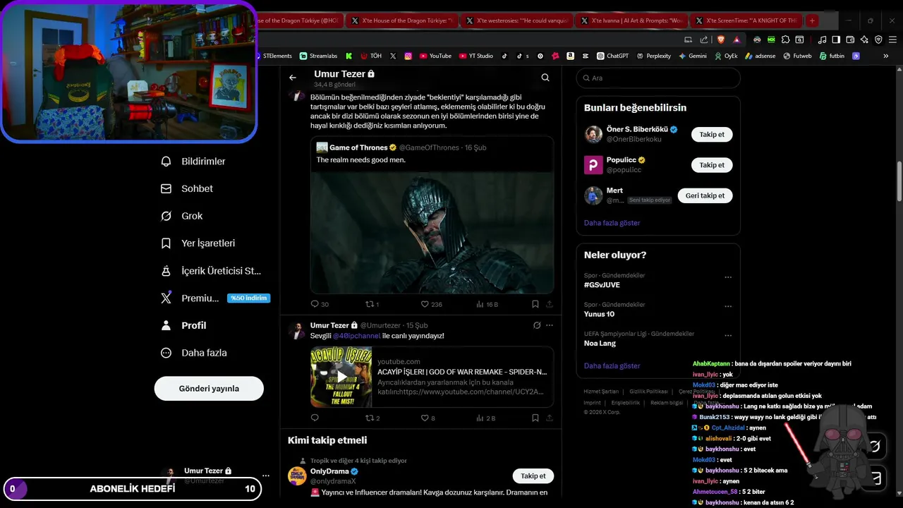
Task: Repost the post with 236 likes
Action: [x=372, y=304]
